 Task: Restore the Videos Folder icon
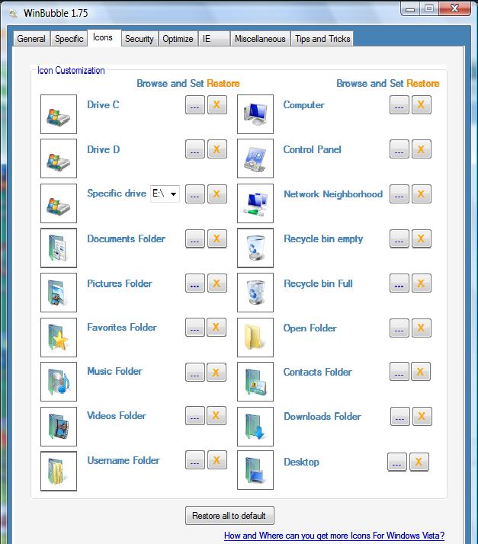point(217,416)
